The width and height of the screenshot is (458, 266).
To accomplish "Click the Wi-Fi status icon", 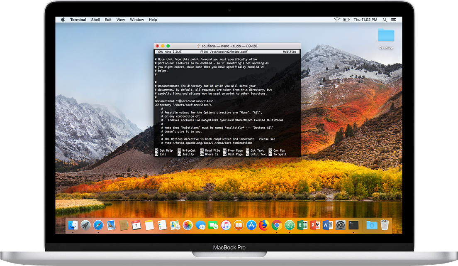I will tap(336, 19).
